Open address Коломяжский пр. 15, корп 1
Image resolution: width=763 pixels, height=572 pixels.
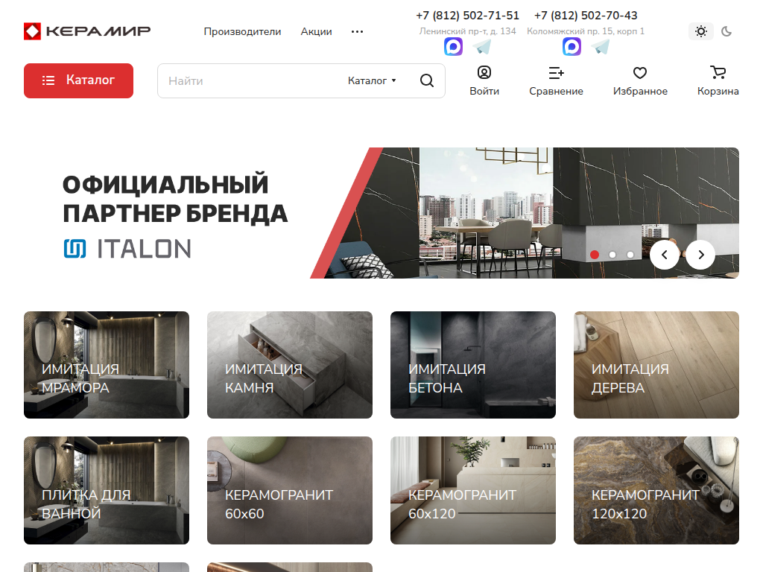point(586,31)
